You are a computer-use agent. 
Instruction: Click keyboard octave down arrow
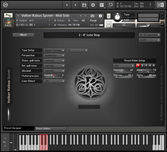click(5, 146)
